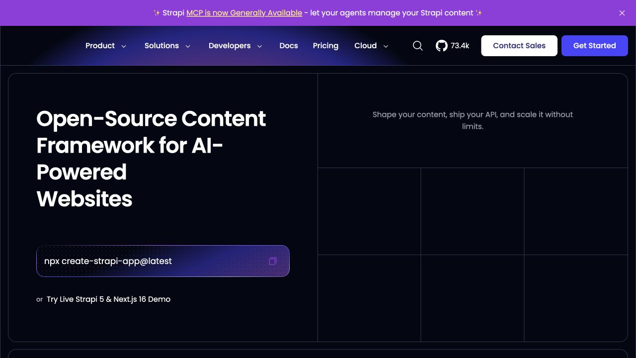
Task: Select the npx create-strapi-app@latest command field
Action: click(163, 261)
